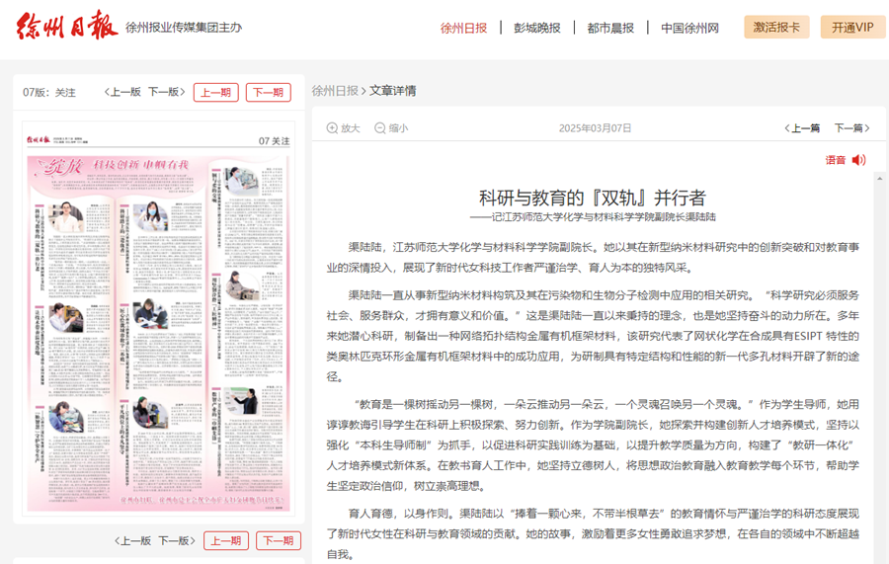Go to previous page 上一版 at top
This screenshot has width=889, height=564.
pos(122,92)
